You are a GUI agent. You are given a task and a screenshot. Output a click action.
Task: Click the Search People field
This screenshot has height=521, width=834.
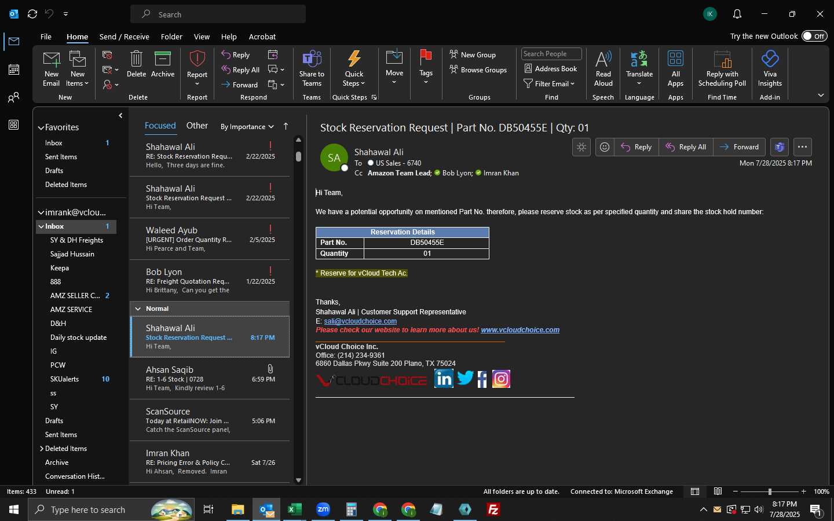[551, 54]
